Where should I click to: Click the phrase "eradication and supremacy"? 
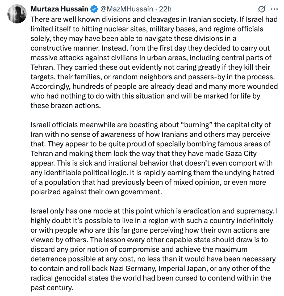[x=228, y=211]
